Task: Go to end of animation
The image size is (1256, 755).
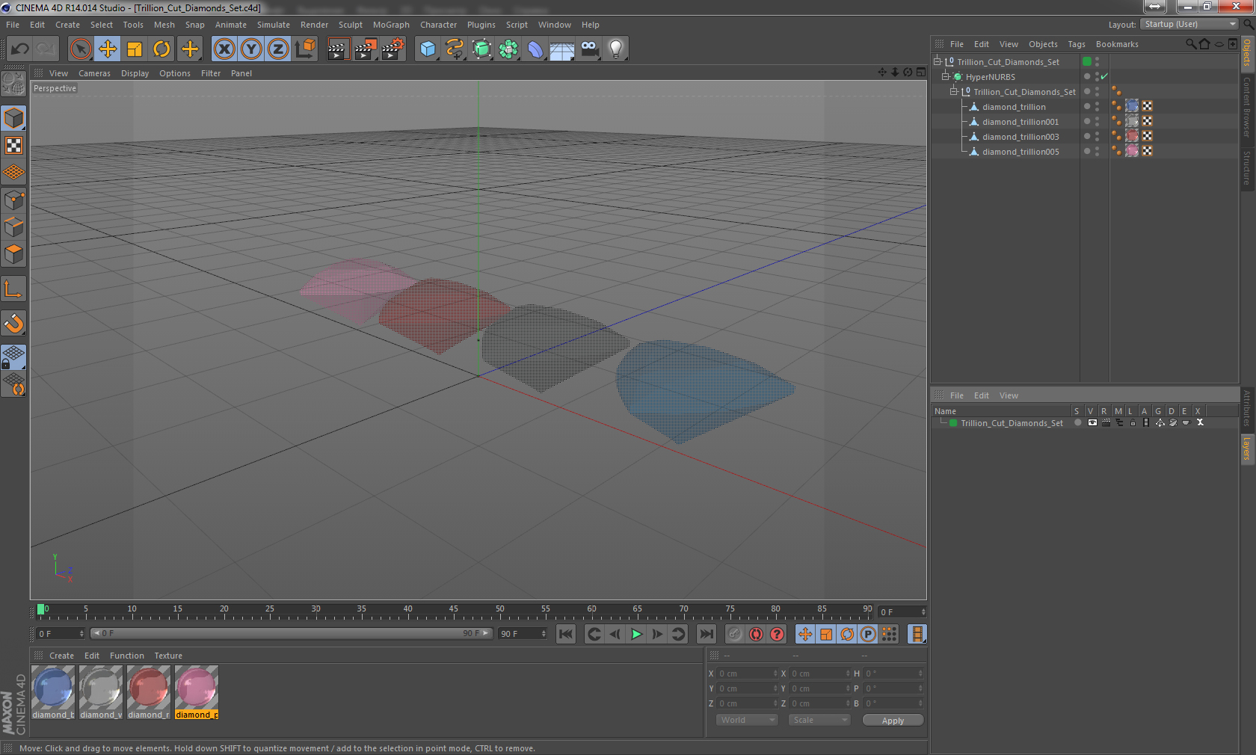Action: point(706,634)
